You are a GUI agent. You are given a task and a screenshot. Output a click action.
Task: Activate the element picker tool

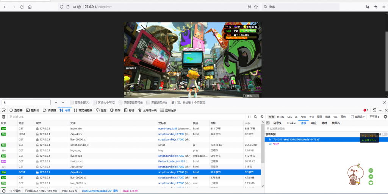pos(4,110)
